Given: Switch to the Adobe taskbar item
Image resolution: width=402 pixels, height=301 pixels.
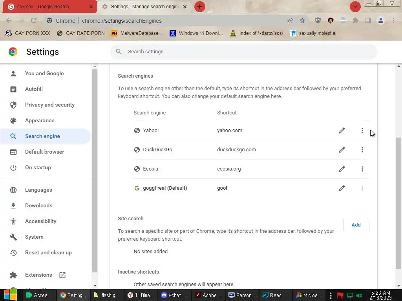Looking at the screenshot, I should tap(208, 295).
